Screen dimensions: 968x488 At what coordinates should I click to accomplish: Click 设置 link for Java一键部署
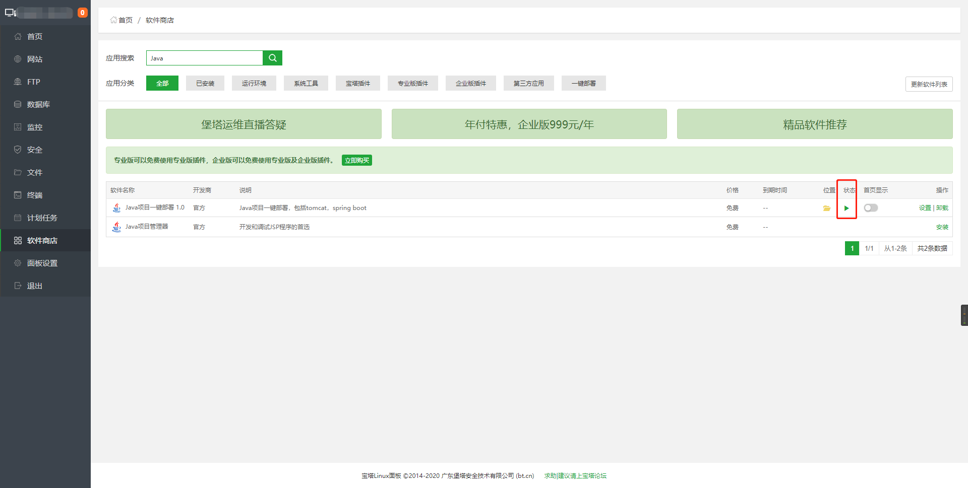pyautogui.click(x=925, y=208)
